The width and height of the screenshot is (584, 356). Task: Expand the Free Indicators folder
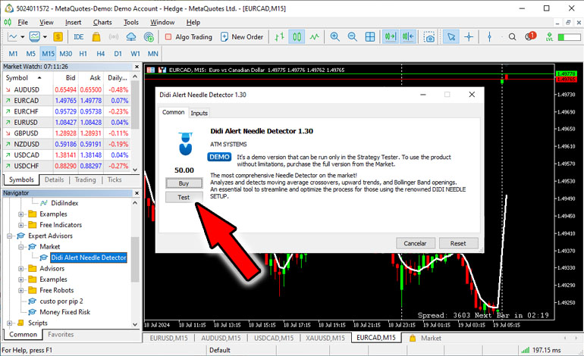[21, 225]
